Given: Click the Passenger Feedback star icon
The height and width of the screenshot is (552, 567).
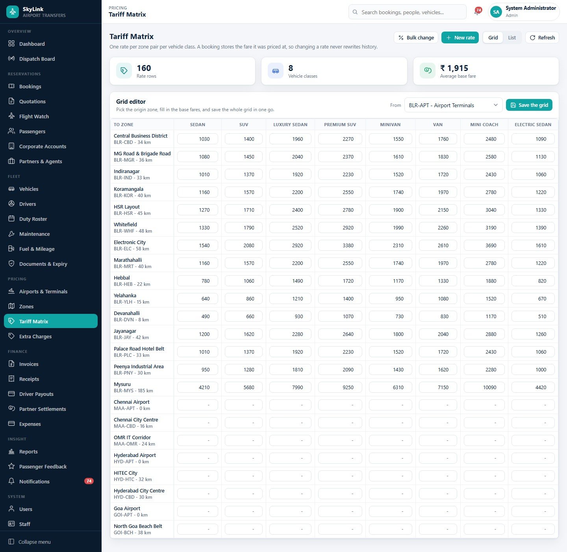Looking at the screenshot, I should coord(11,466).
